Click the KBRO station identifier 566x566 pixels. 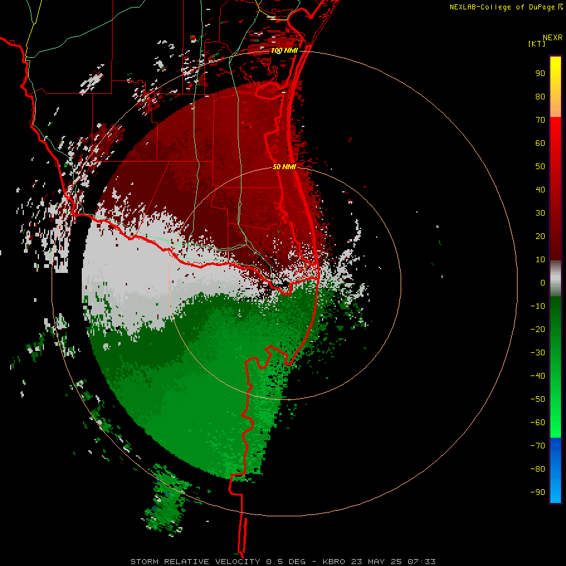[x=335, y=562]
